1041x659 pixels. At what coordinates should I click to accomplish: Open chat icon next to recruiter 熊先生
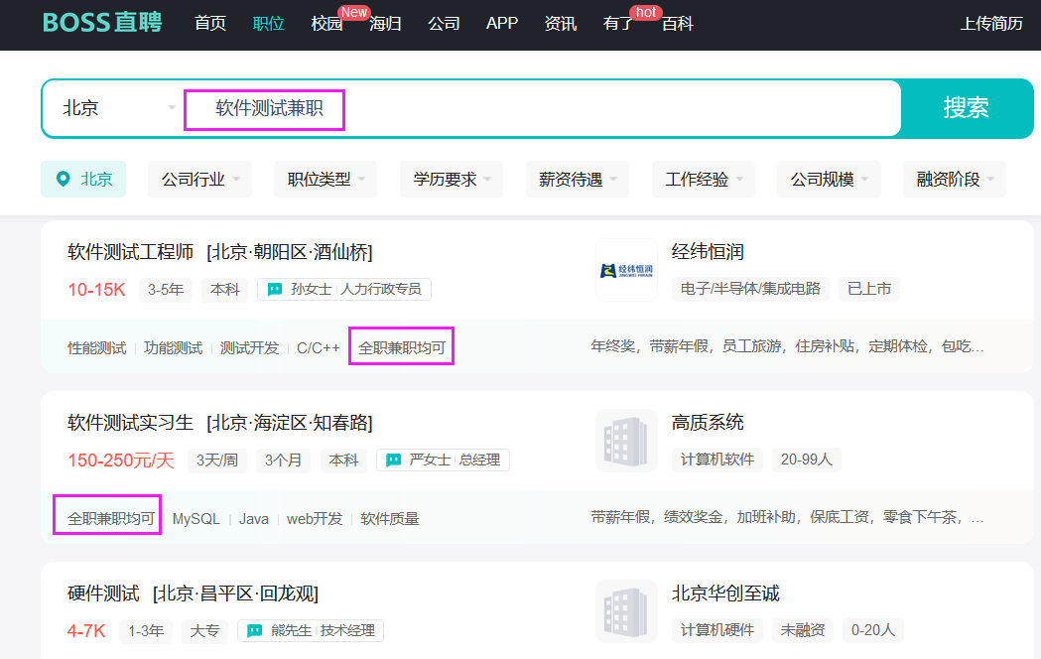[x=253, y=630]
